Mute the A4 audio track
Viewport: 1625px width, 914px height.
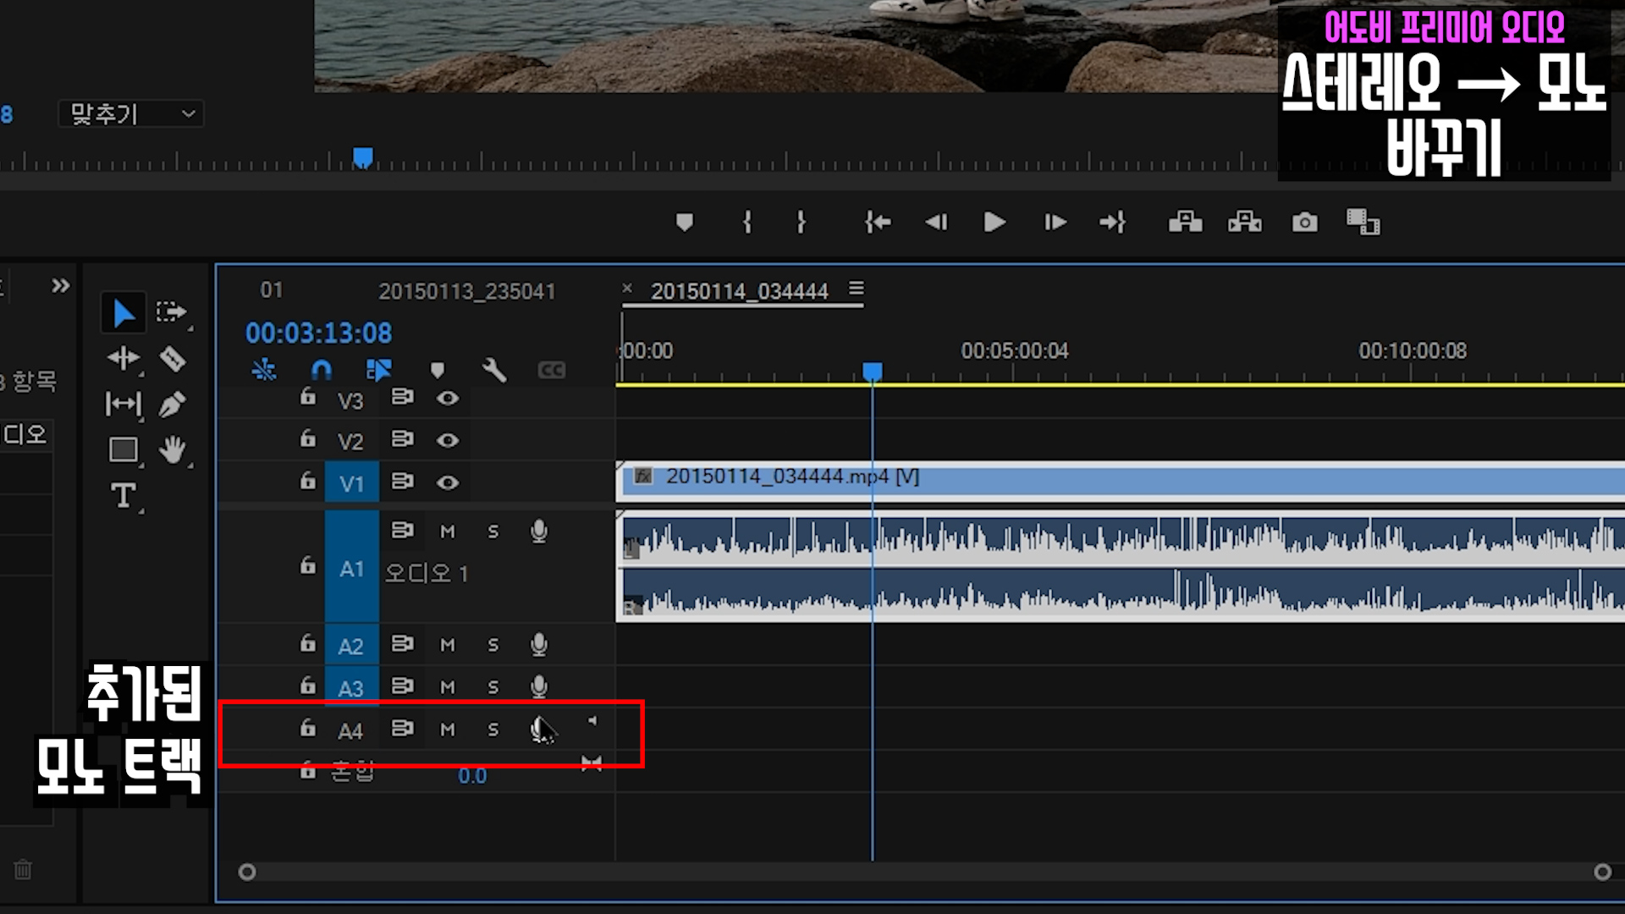coord(448,730)
